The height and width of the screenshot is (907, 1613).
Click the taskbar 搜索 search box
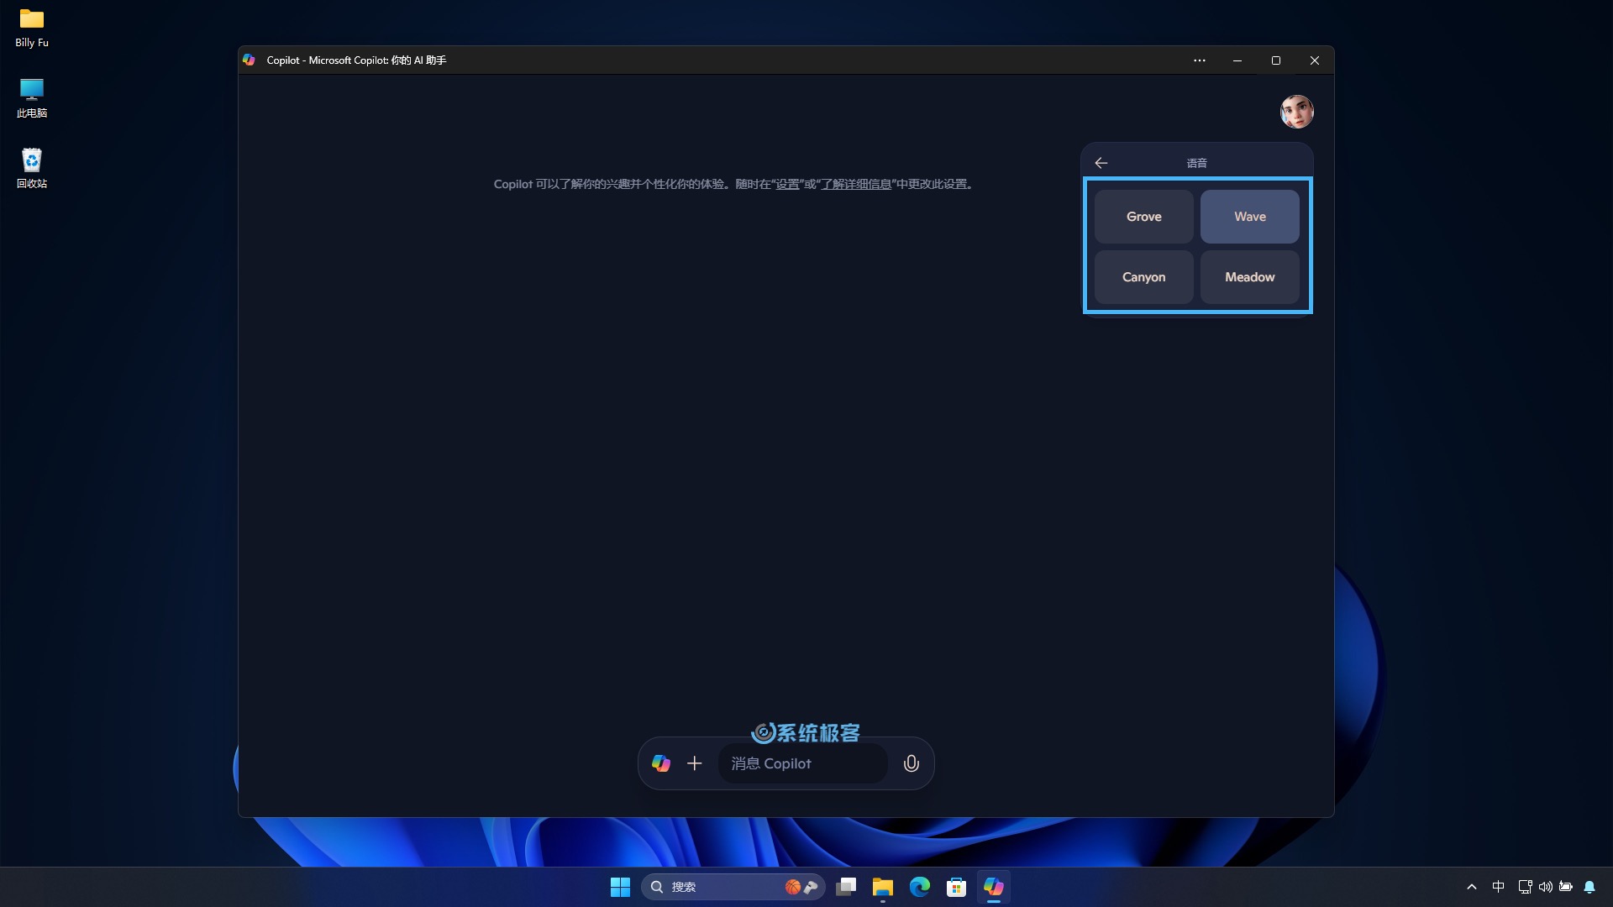[x=733, y=887]
